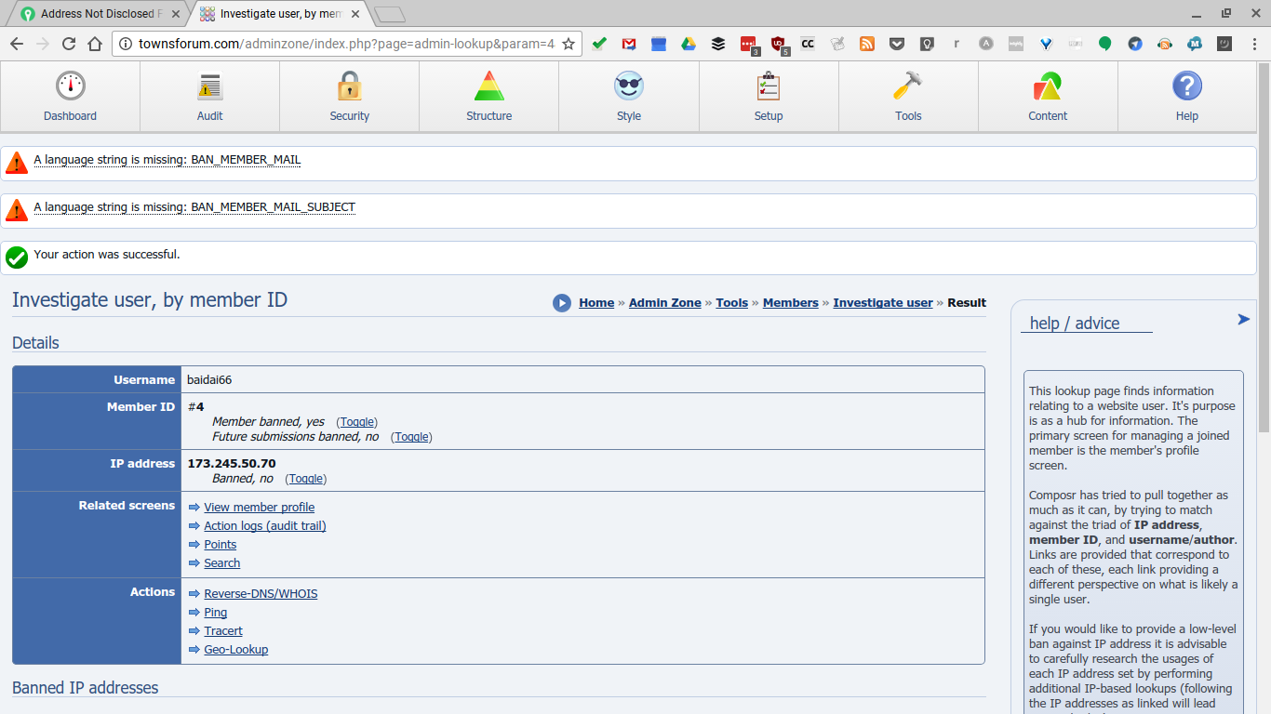
Task: Bookmark this page with the star icon
Action: point(569,44)
